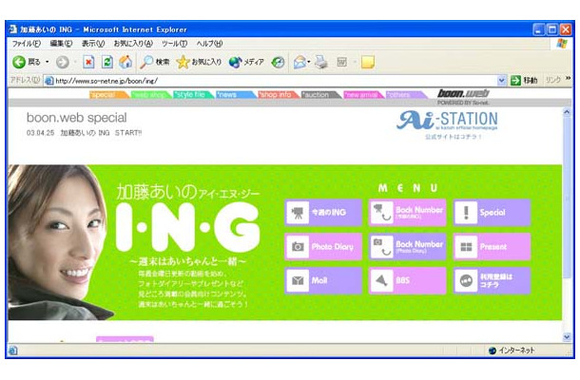Select the style file tab
This screenshot has height=380, width=580.
tap(193, 95)
